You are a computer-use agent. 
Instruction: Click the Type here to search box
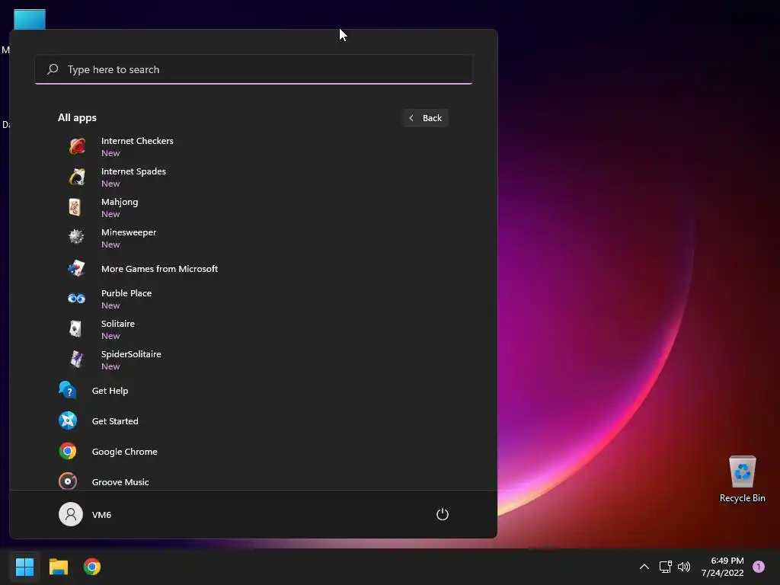[254, 69]
